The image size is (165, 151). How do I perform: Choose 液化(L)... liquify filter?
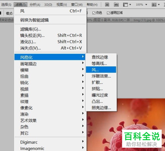[x=50, y=42]
